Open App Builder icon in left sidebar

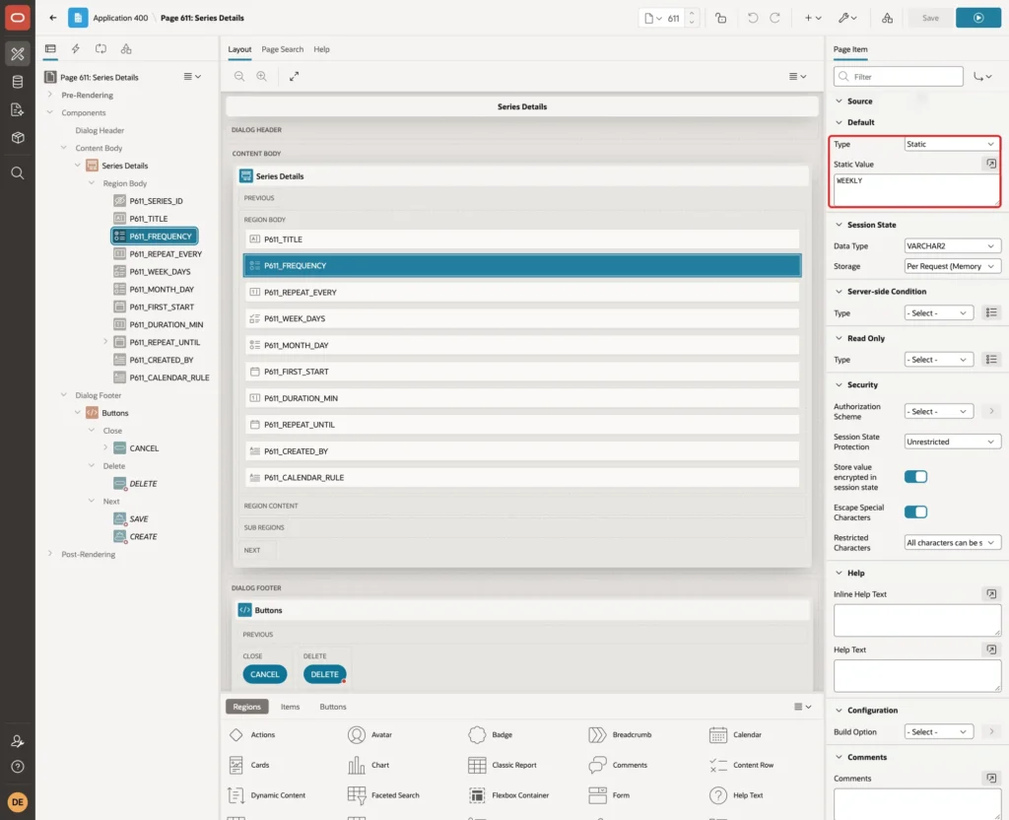(x=18, y=53)
